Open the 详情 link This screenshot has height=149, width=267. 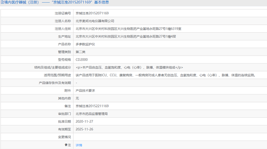(79, 145)
